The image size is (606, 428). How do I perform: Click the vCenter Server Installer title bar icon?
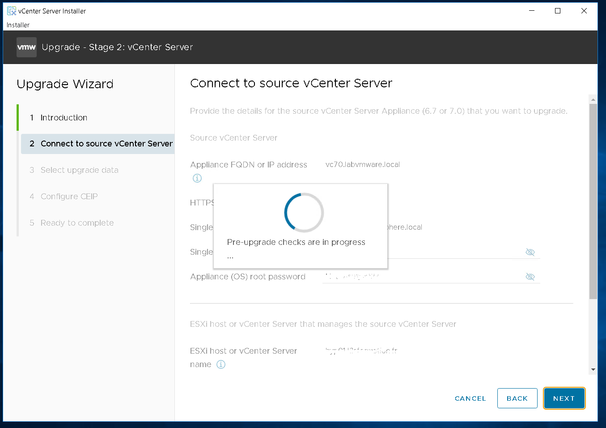(x=11, y=11)
